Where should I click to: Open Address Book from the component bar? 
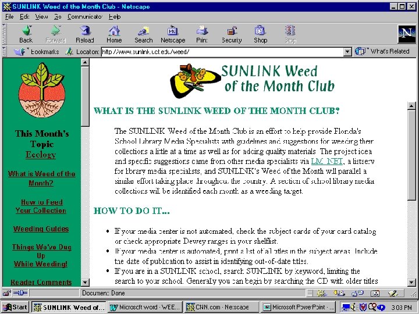[375, 293]
